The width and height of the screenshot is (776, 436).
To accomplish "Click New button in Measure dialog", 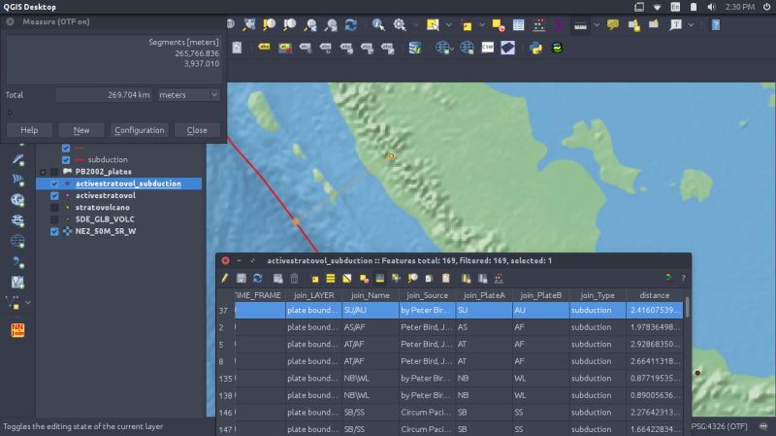I will point(81,130).
